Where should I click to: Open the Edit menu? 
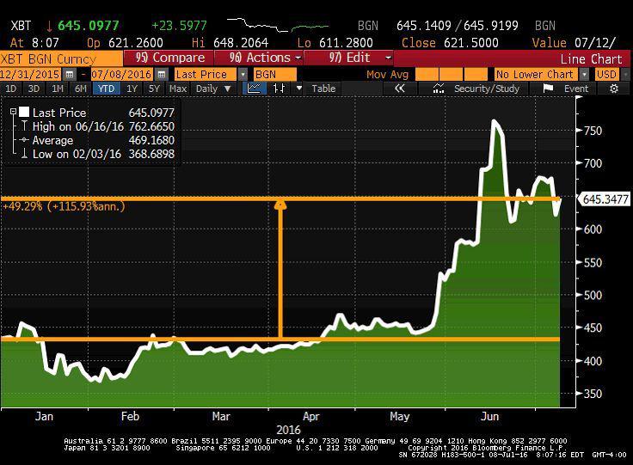pyautogui.click(x=360, y=58)
